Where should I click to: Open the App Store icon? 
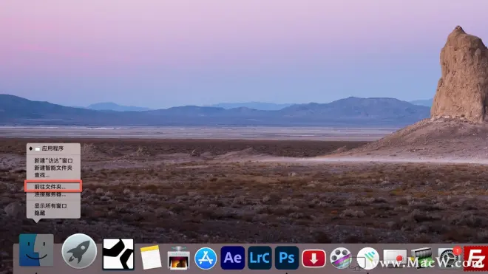206,258
